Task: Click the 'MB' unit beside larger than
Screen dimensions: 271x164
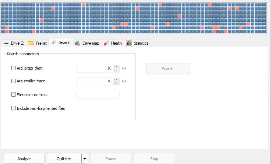Action: [x=124, y=69]
